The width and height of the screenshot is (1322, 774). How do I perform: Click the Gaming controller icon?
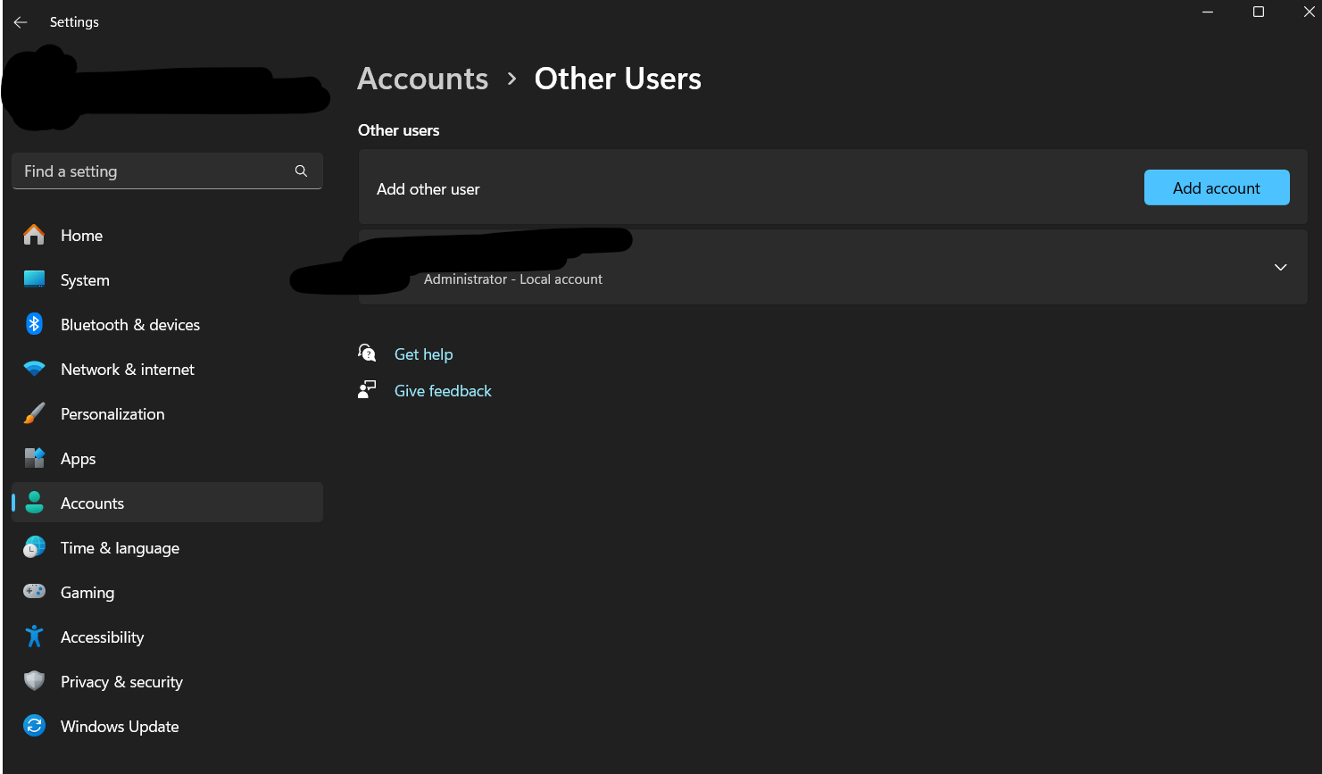34,592
